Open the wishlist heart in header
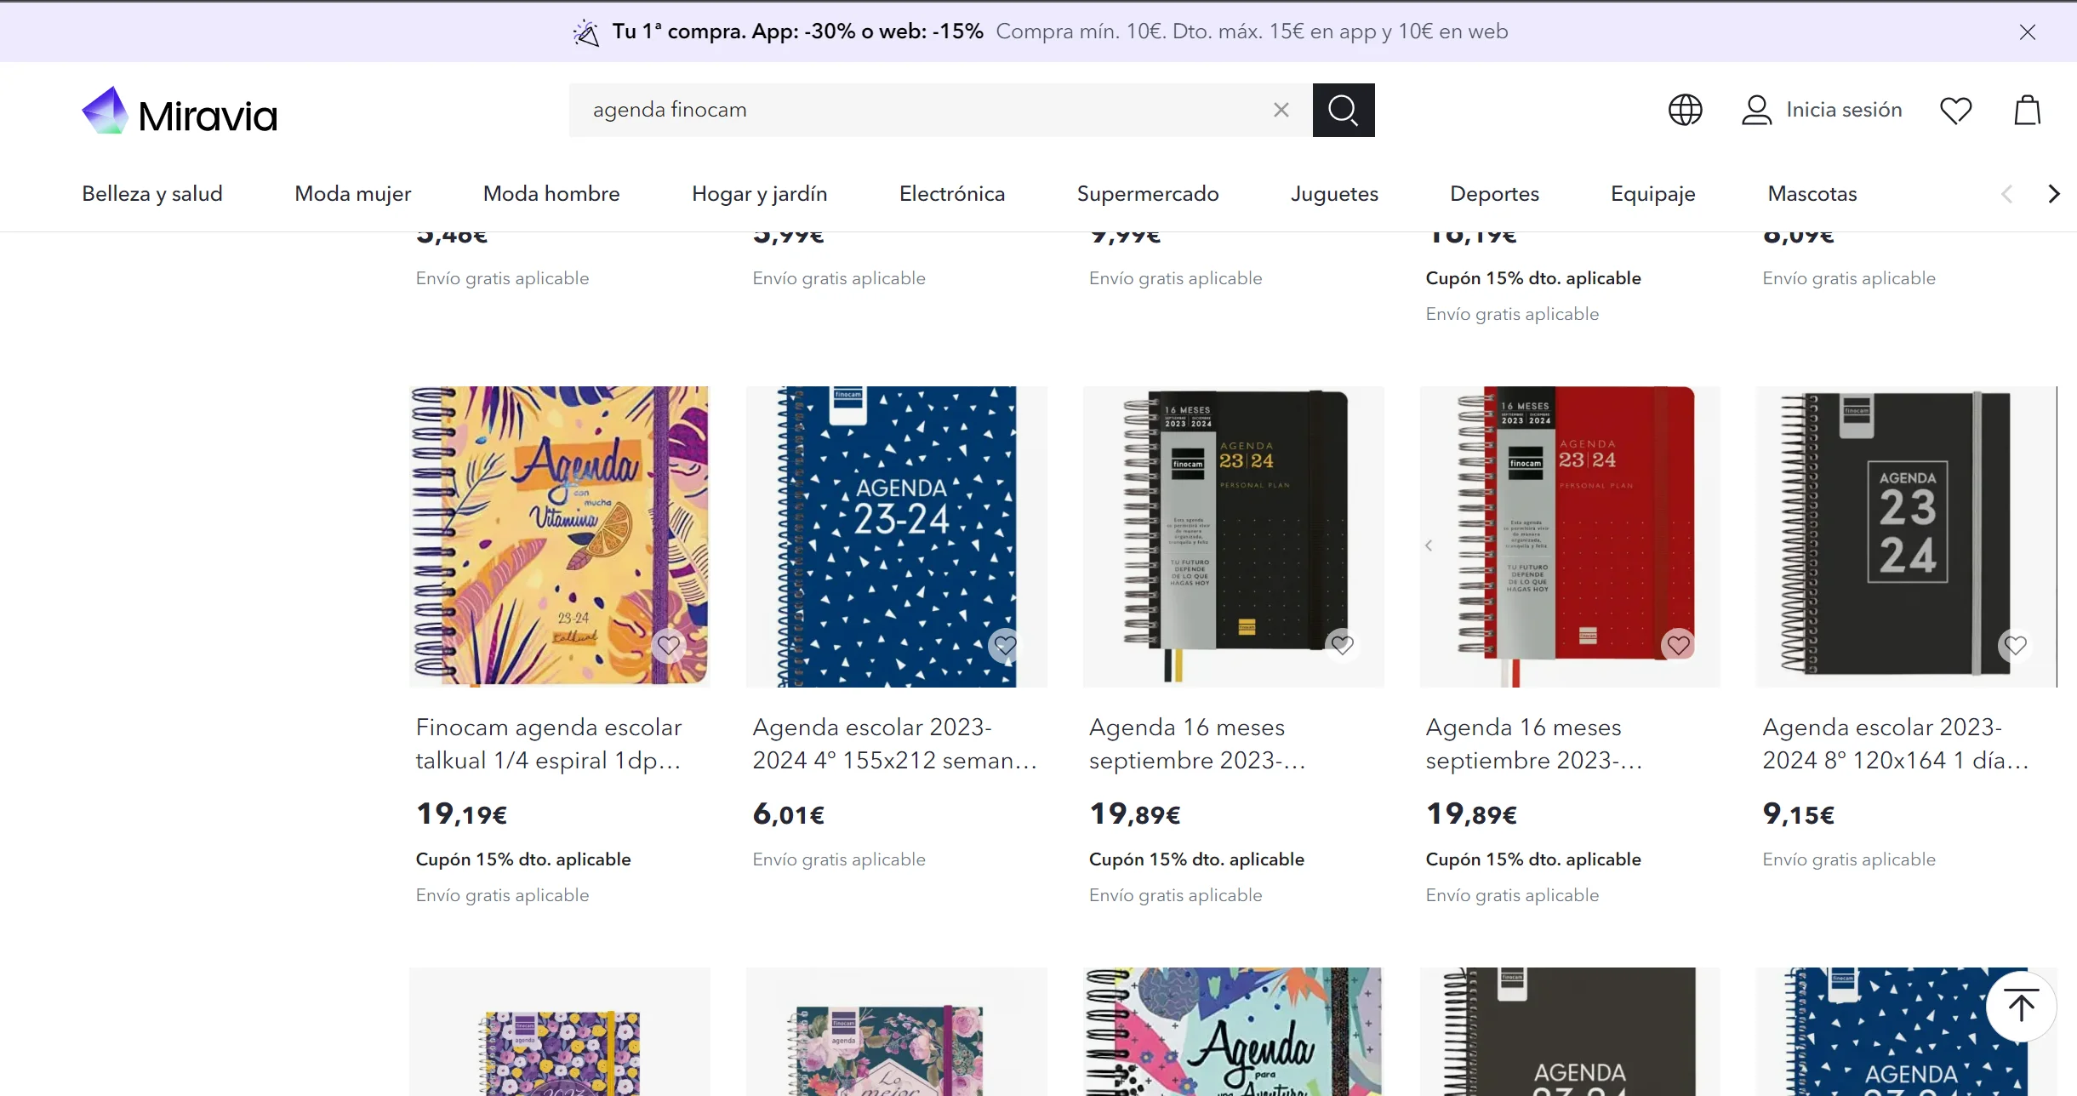This screenshot has width=2077, height=1096. pyautogui.click(x=1955, y=110)
